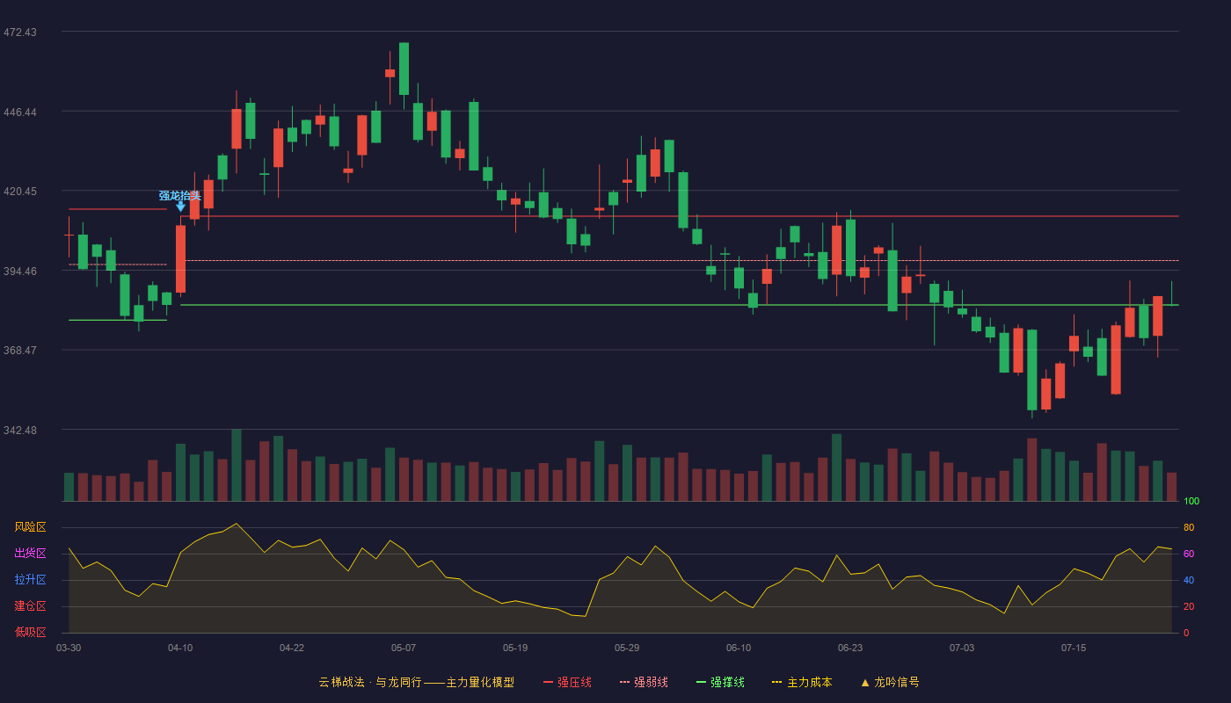Click the 05-29 date label
This screenshot has height=703, width=1231.
tap(627, 648)
